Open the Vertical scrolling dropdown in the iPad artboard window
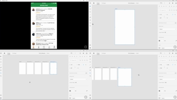Viewport: 177px width, 100px height. point(168,79)
